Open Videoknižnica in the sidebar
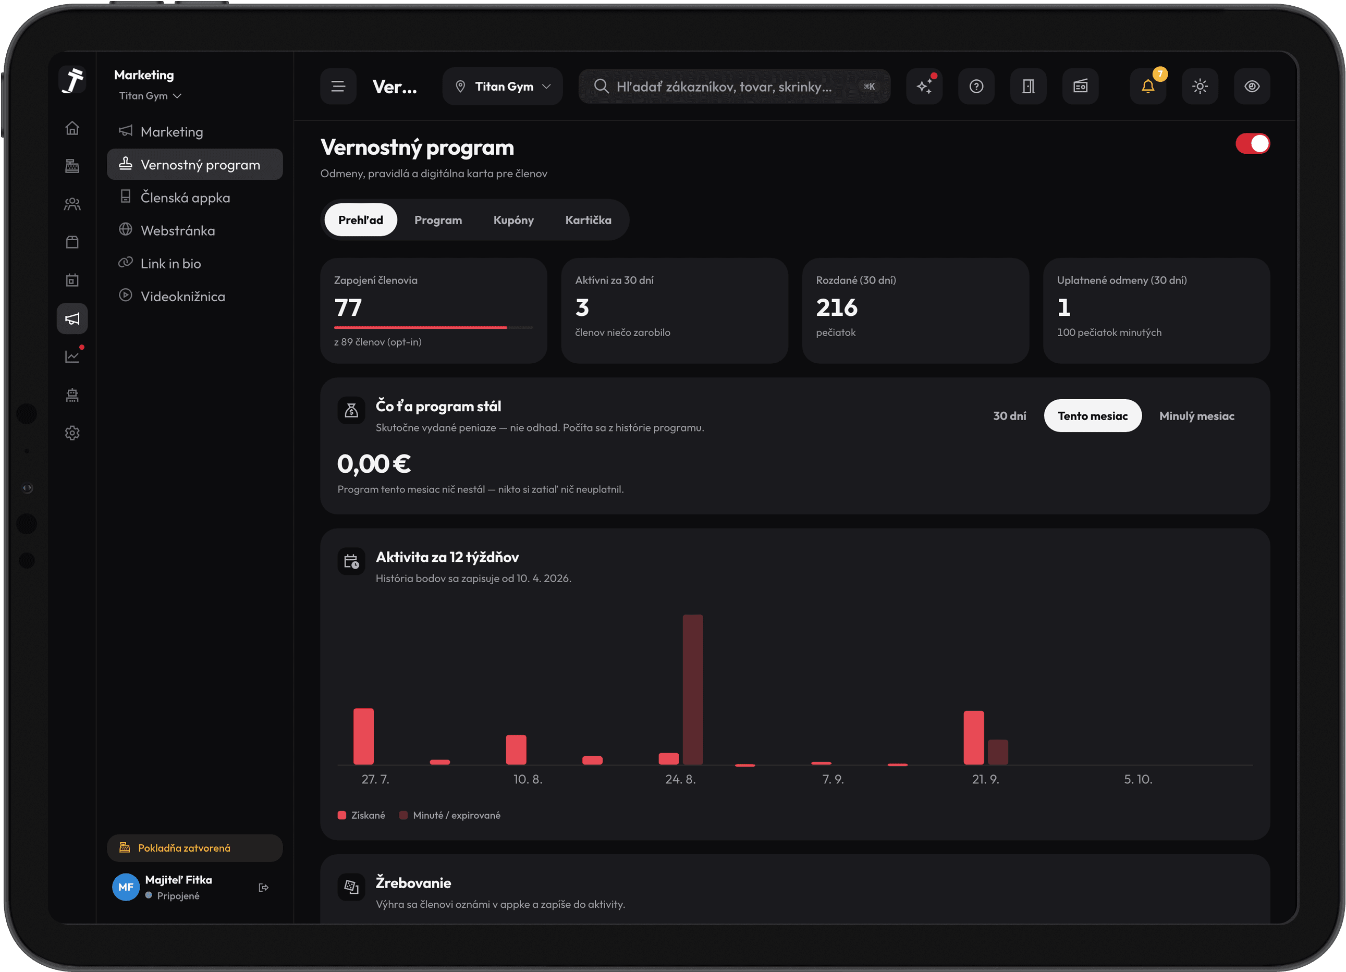The width and height of the screenshot is (1346, 972). pyautogui.click(x=194, y=296)
